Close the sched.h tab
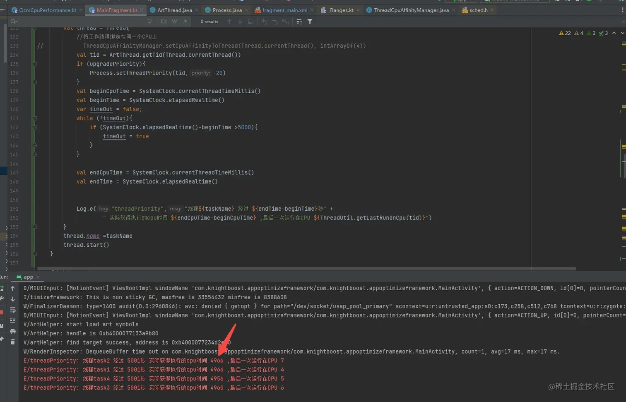 pos(492,10)
